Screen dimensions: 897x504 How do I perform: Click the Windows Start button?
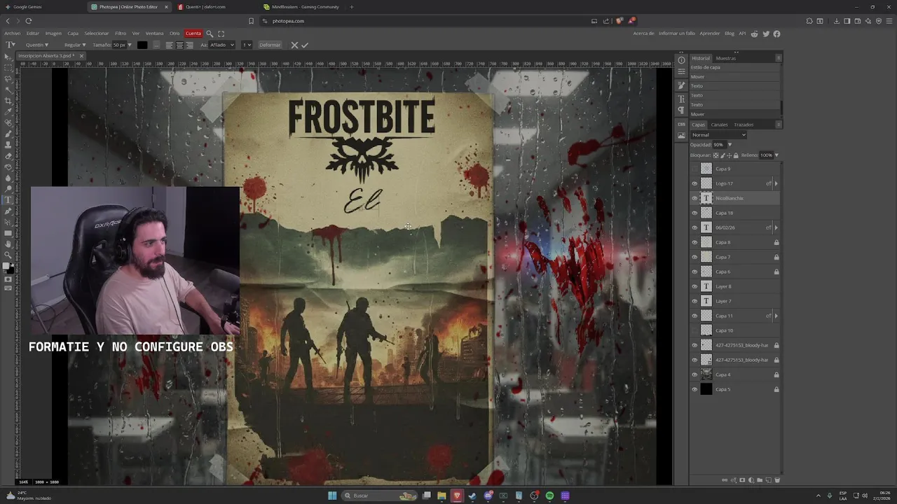(x=332, y=496)
